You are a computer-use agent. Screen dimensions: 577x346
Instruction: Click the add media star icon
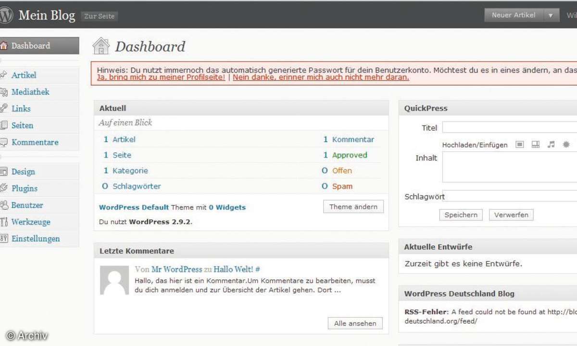coord(566,144)
